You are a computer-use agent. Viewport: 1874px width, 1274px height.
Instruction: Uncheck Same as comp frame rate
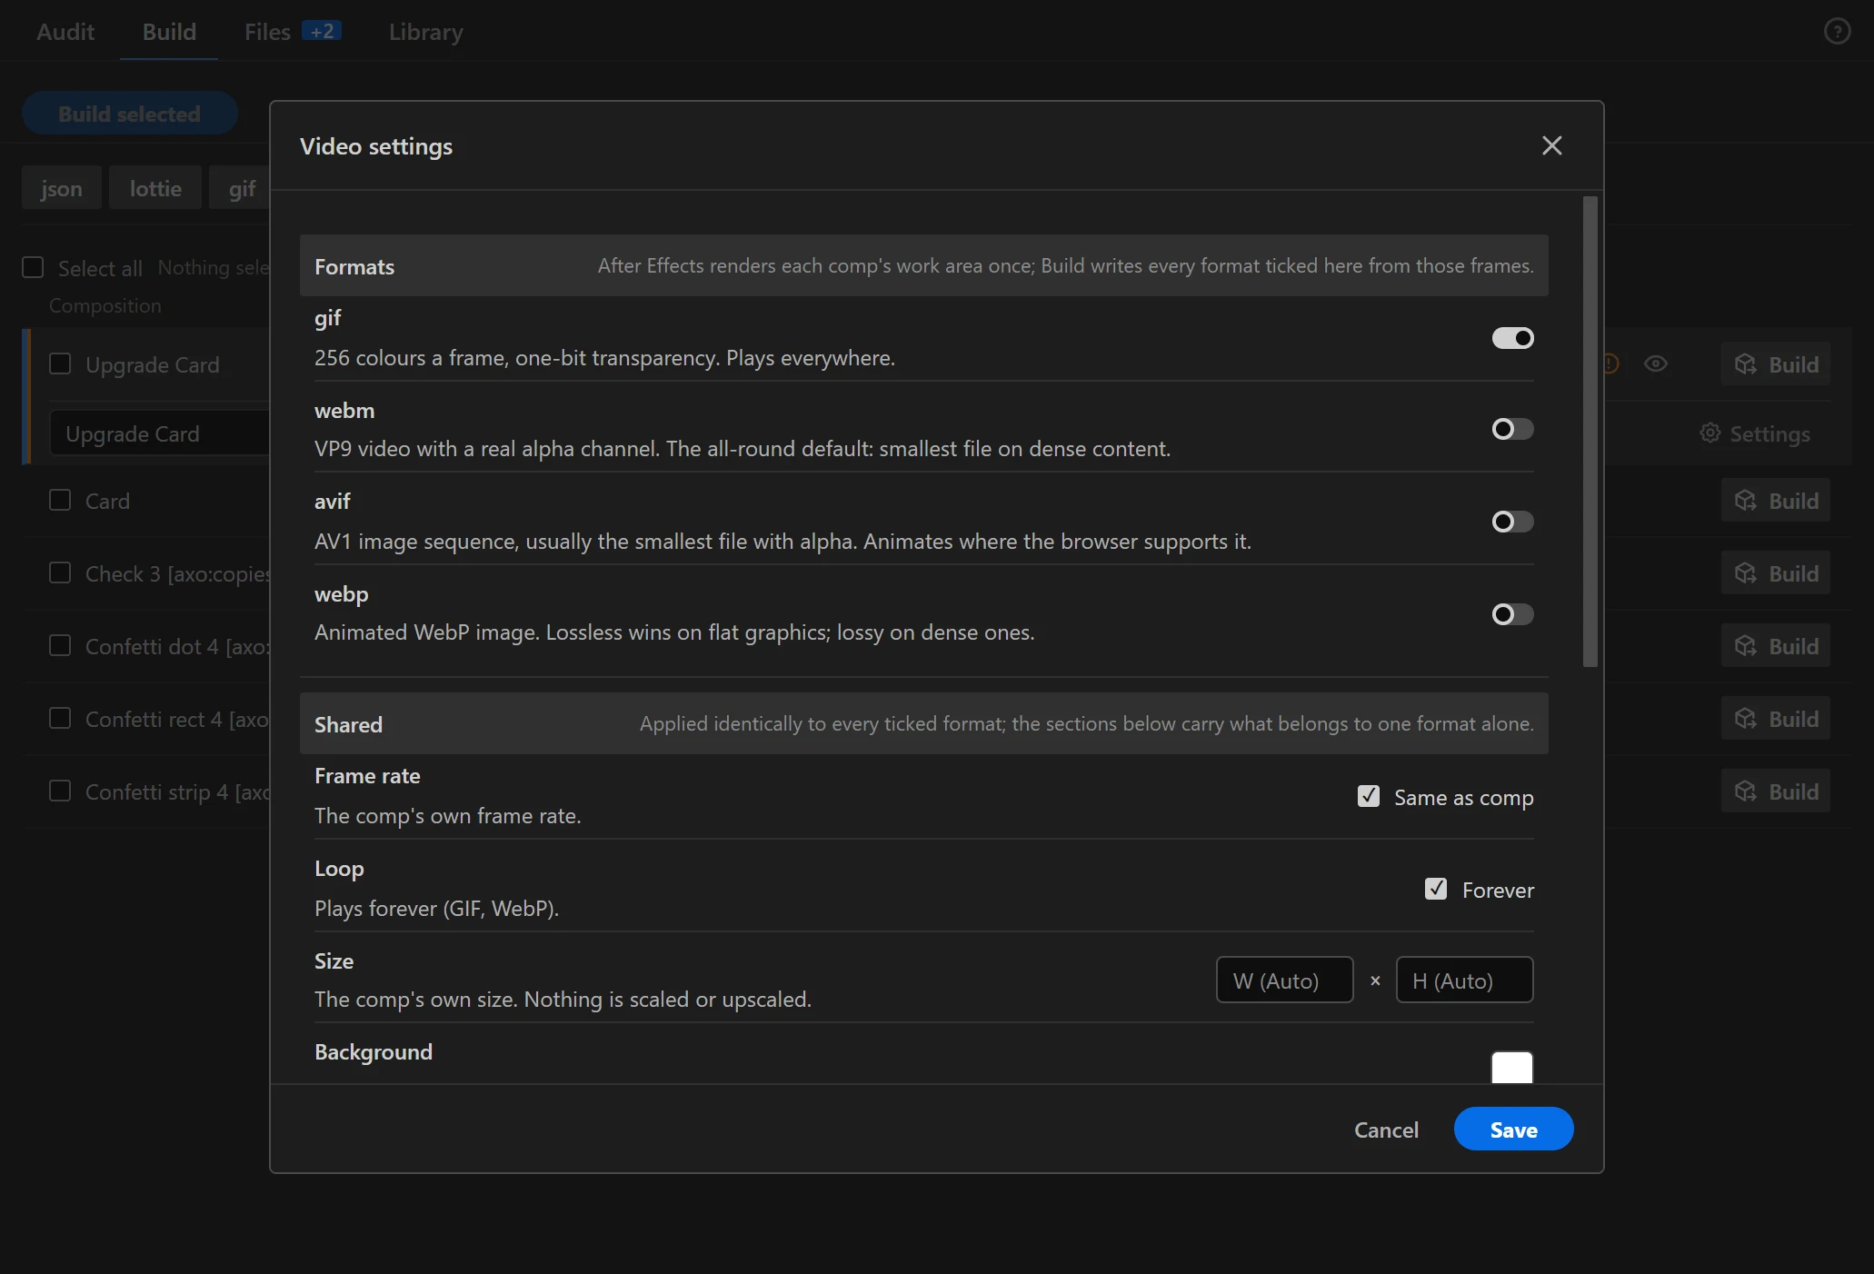[x=1368, y=796]
